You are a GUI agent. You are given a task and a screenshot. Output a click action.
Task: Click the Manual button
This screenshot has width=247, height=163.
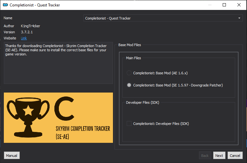pyautogui.click(x=12, y=155)
